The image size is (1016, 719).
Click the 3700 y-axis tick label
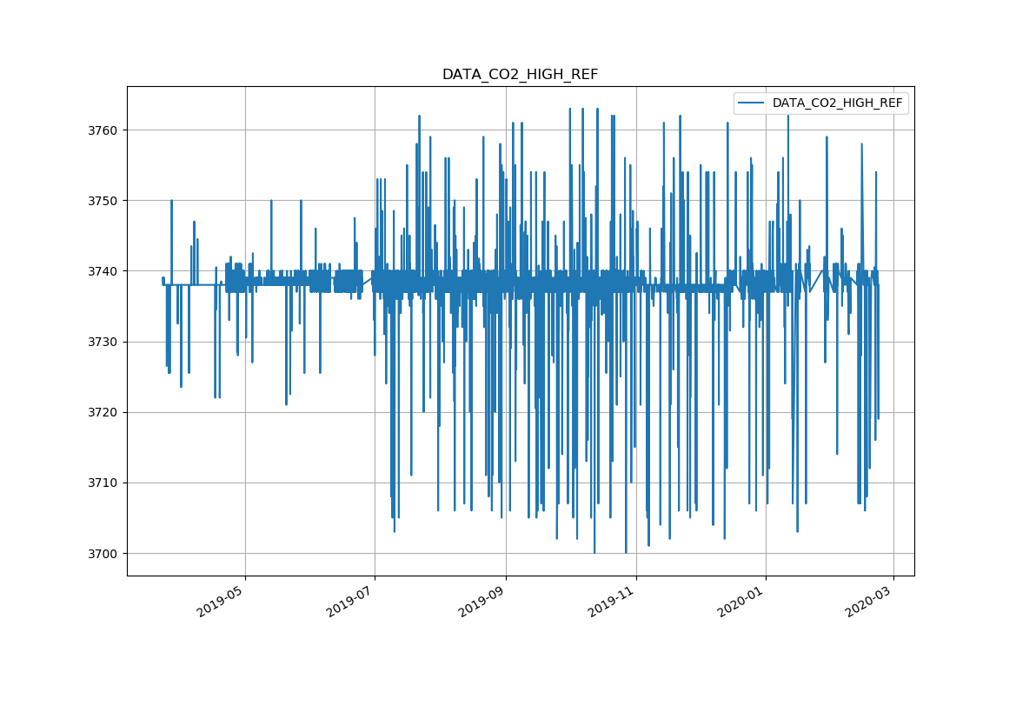pos(104,554)
